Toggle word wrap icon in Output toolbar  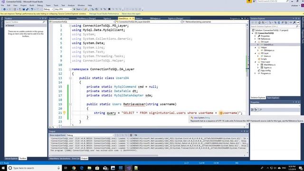[135, 135]
